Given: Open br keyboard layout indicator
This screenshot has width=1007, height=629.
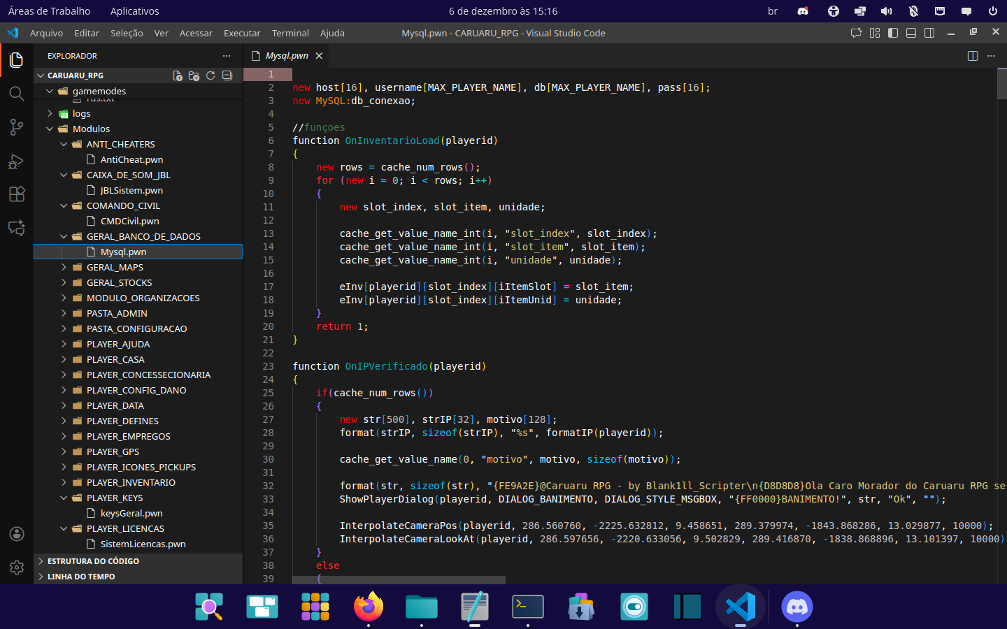Looking at the screenshot, I should pos(773,11).
